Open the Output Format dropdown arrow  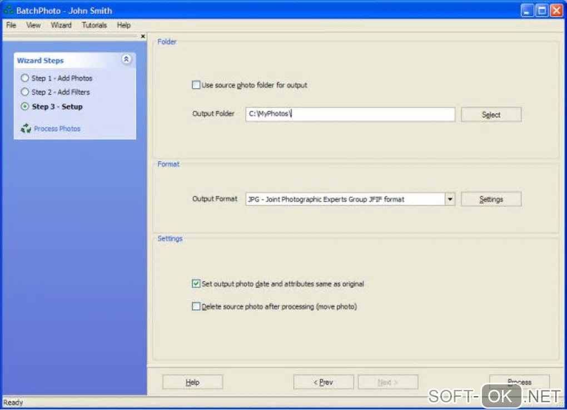point(450,199)
